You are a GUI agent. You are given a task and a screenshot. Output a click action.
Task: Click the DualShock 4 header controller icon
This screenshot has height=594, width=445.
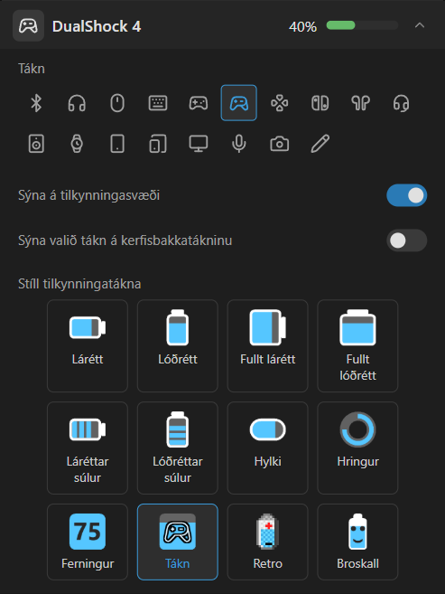(x=28, y=25)
